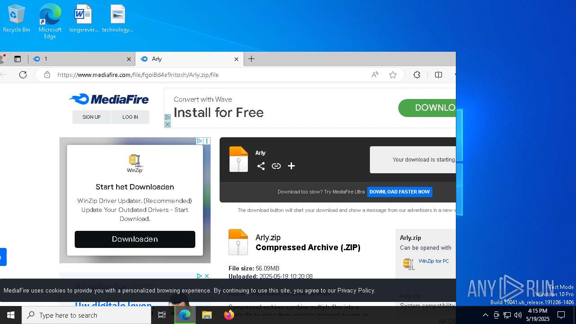Open AdChoices on WinZip ad

pyautogui.click(x=199, y=141)
